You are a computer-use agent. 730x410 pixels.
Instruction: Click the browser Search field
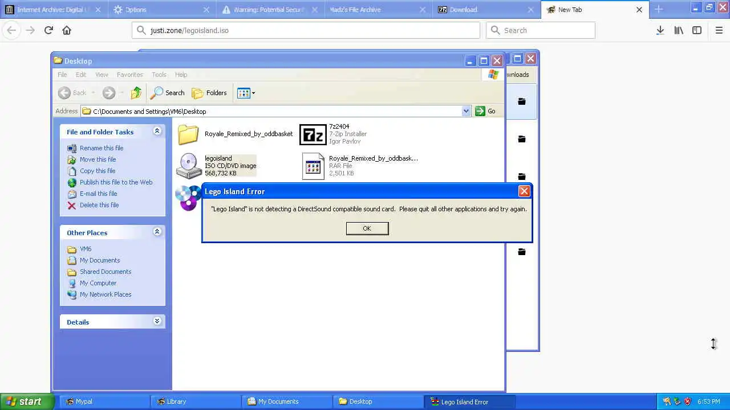point(541,30)
